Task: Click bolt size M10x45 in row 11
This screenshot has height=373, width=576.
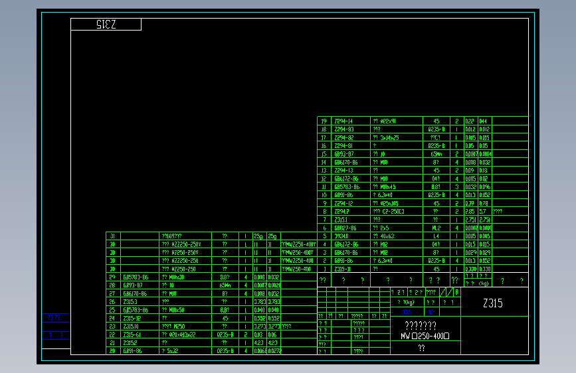Action: [x=388, y=187]
